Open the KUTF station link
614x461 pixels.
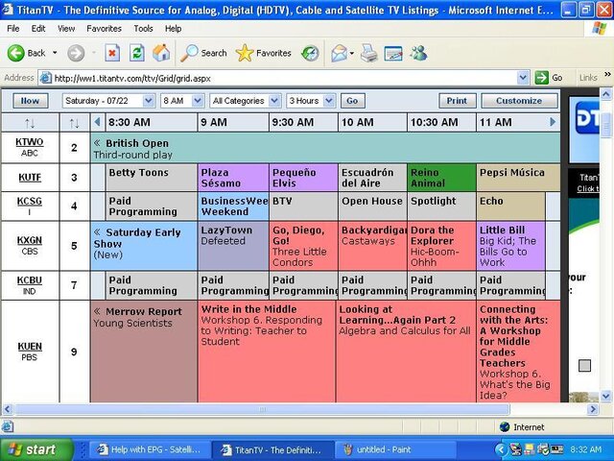[30, 177]
